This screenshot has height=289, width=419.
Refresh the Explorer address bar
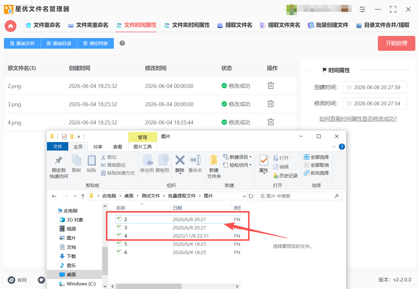251,196
